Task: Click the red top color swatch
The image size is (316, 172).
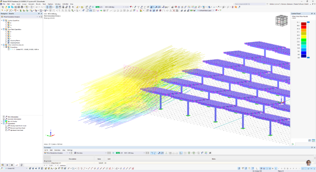Action: tap(304, 24)
